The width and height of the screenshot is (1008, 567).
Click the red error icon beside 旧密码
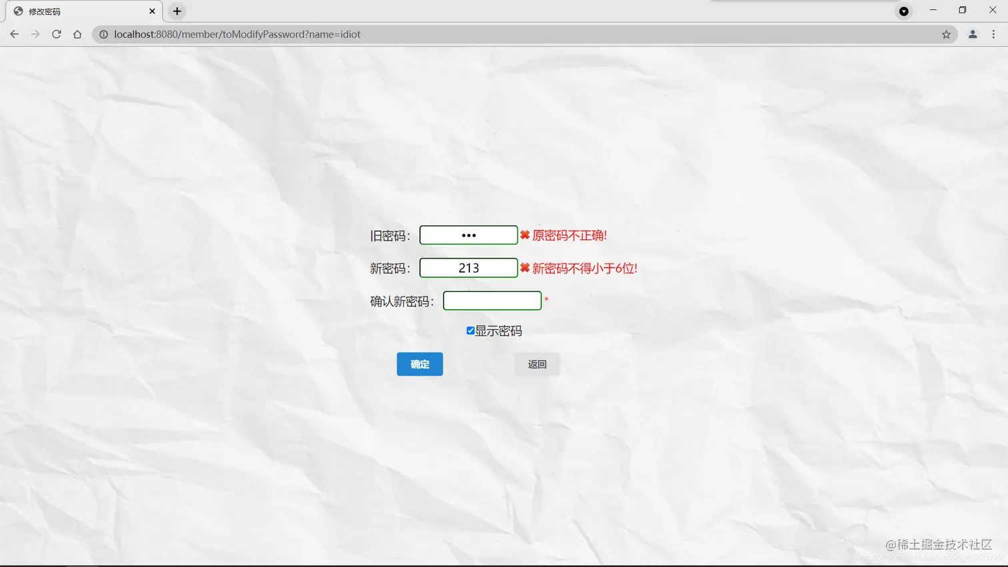tap(525, 235)
